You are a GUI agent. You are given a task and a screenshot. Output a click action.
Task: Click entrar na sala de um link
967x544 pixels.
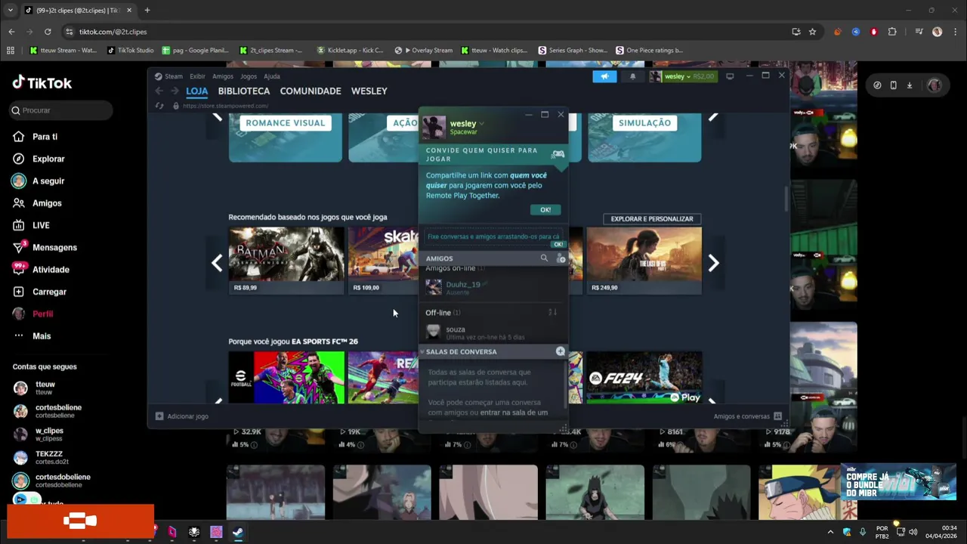tap(514, 413)
